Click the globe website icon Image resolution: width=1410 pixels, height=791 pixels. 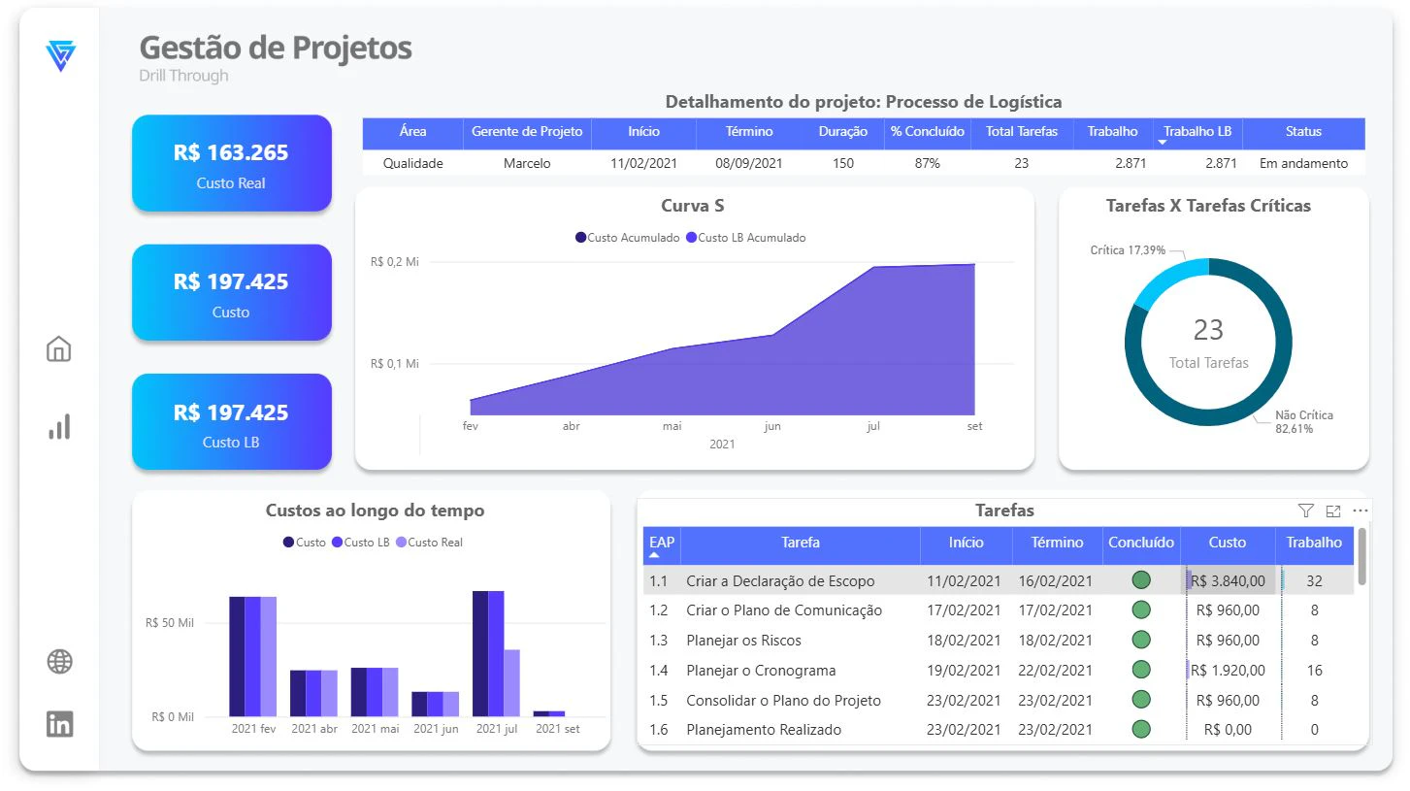60,662
